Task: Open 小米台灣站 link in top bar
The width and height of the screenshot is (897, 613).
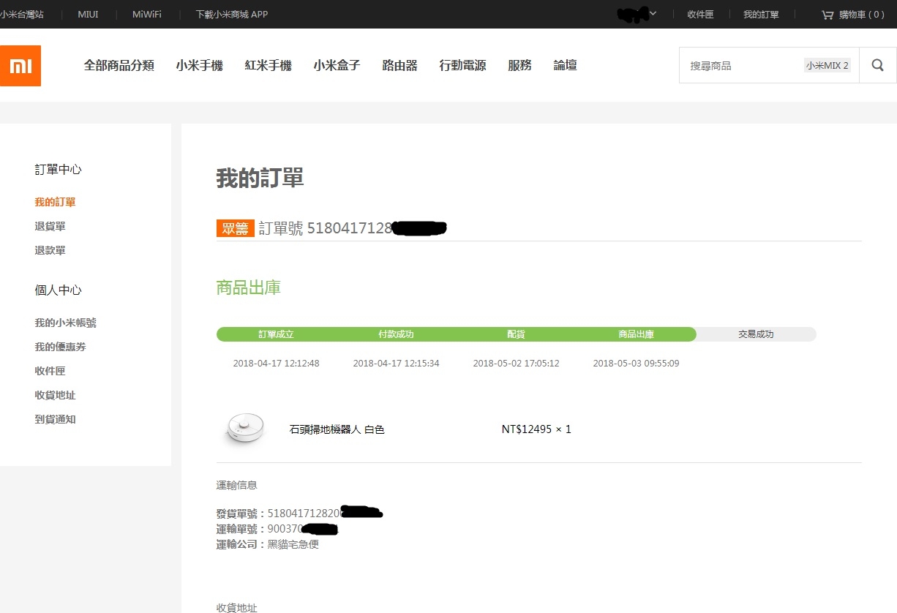Action: point(22,15)
